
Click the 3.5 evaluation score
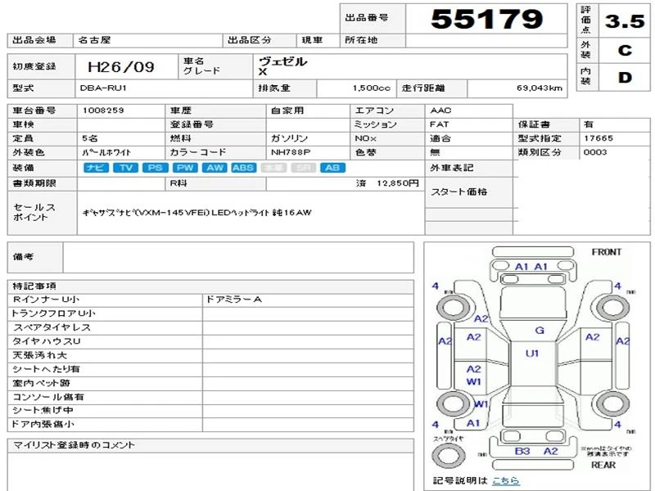point(624,22)
